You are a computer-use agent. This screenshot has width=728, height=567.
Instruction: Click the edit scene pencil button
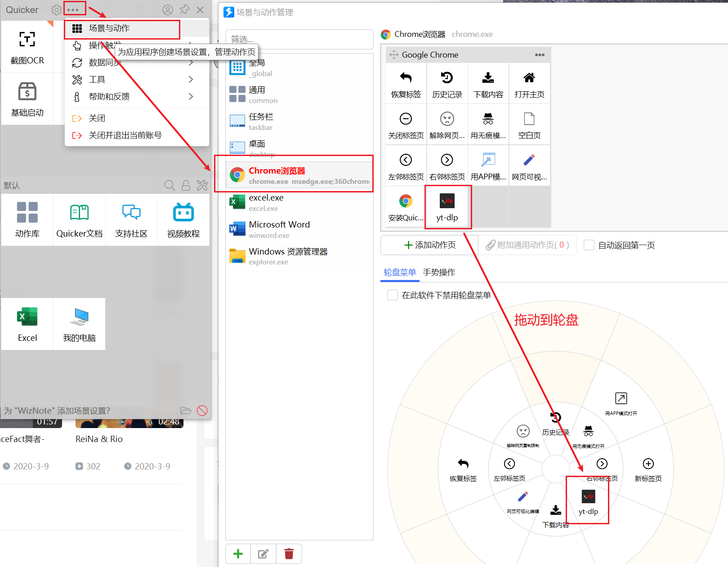[x=264, y=554]
